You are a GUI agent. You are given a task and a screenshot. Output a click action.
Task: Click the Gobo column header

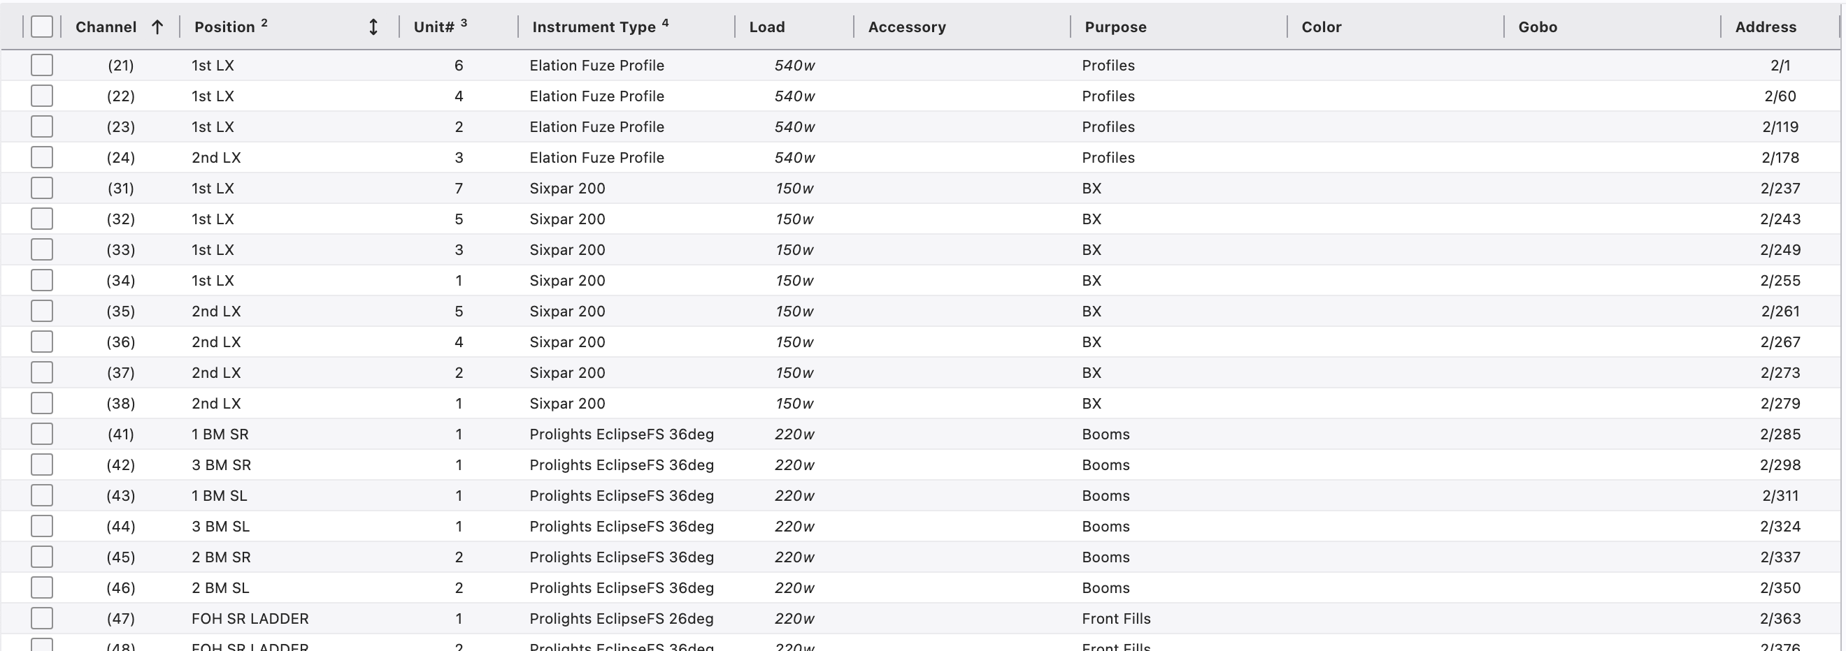click(1537, 27)
